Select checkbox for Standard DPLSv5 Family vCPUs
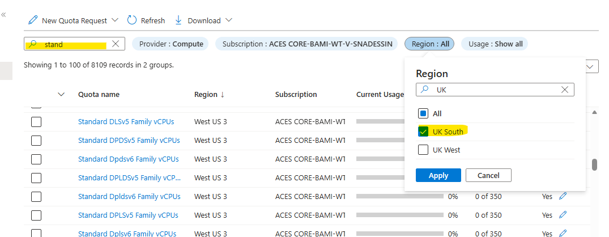Screen dimensions: 609x237 [36, 215]
